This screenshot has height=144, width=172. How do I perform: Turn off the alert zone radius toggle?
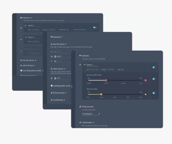click(154, 93)
